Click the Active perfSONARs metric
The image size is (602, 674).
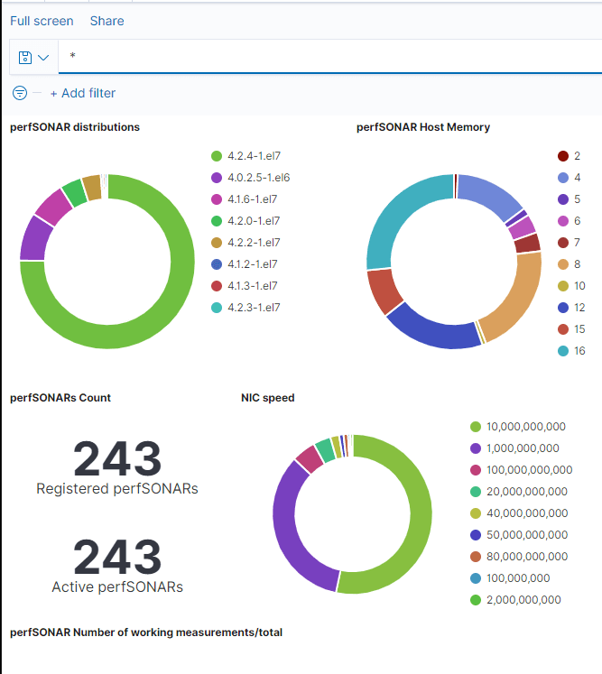click(117, 566)
